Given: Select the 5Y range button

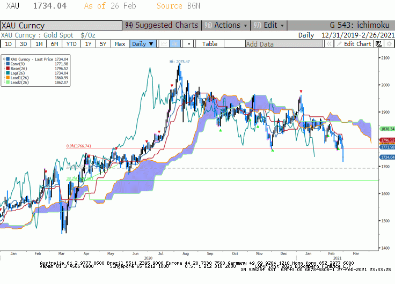Looking at the screenshot, I should (103, 44).
